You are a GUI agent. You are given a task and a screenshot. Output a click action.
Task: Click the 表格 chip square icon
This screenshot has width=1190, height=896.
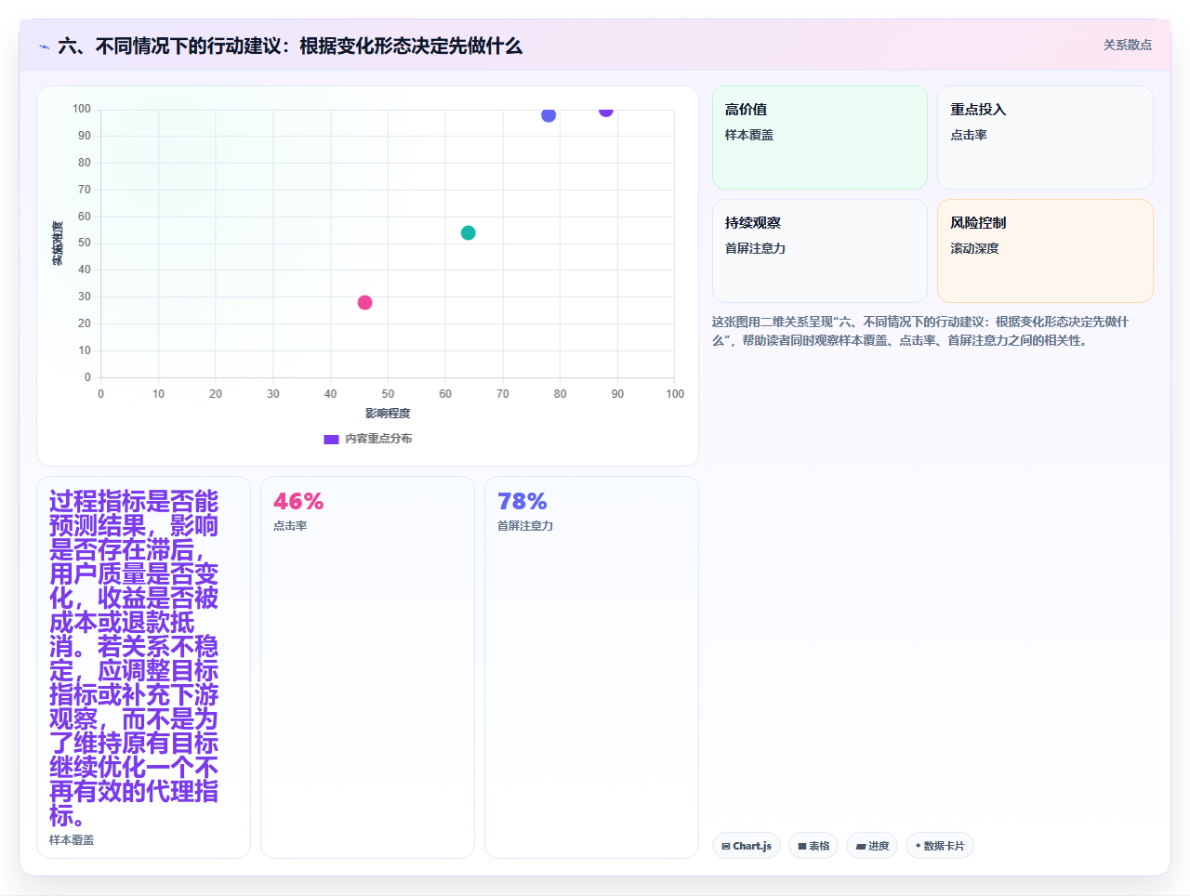[802, 847]
